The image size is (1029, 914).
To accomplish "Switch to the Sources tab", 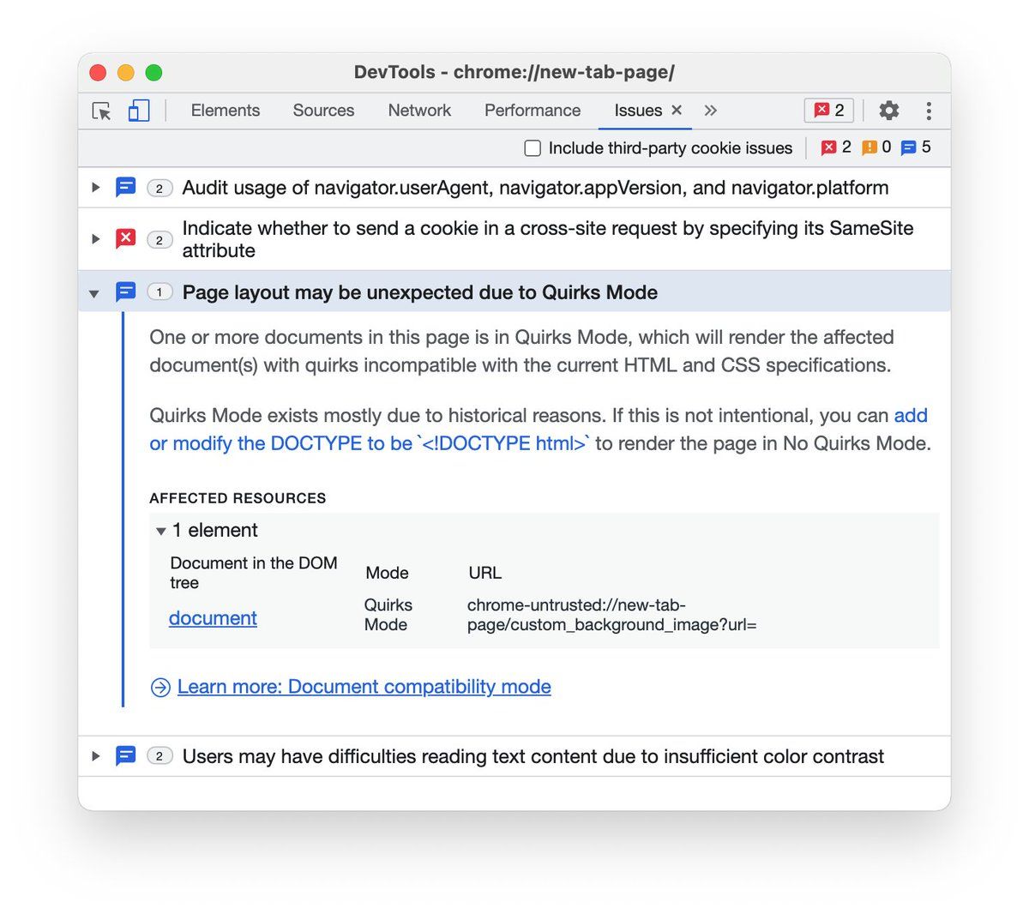I will pyautogui.click(x=323, y=111).
